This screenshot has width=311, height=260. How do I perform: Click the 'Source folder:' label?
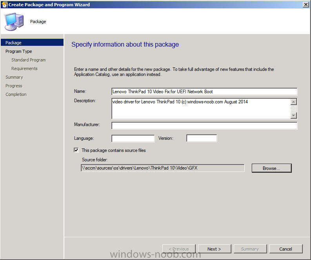click(95, 160)
